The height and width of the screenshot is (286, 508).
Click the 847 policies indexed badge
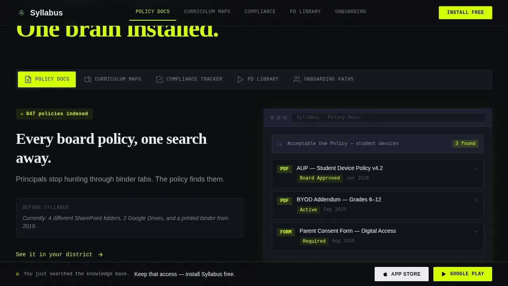click(54, 114)
